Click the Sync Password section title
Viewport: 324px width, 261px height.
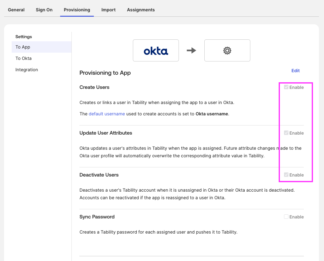(97, 217)
